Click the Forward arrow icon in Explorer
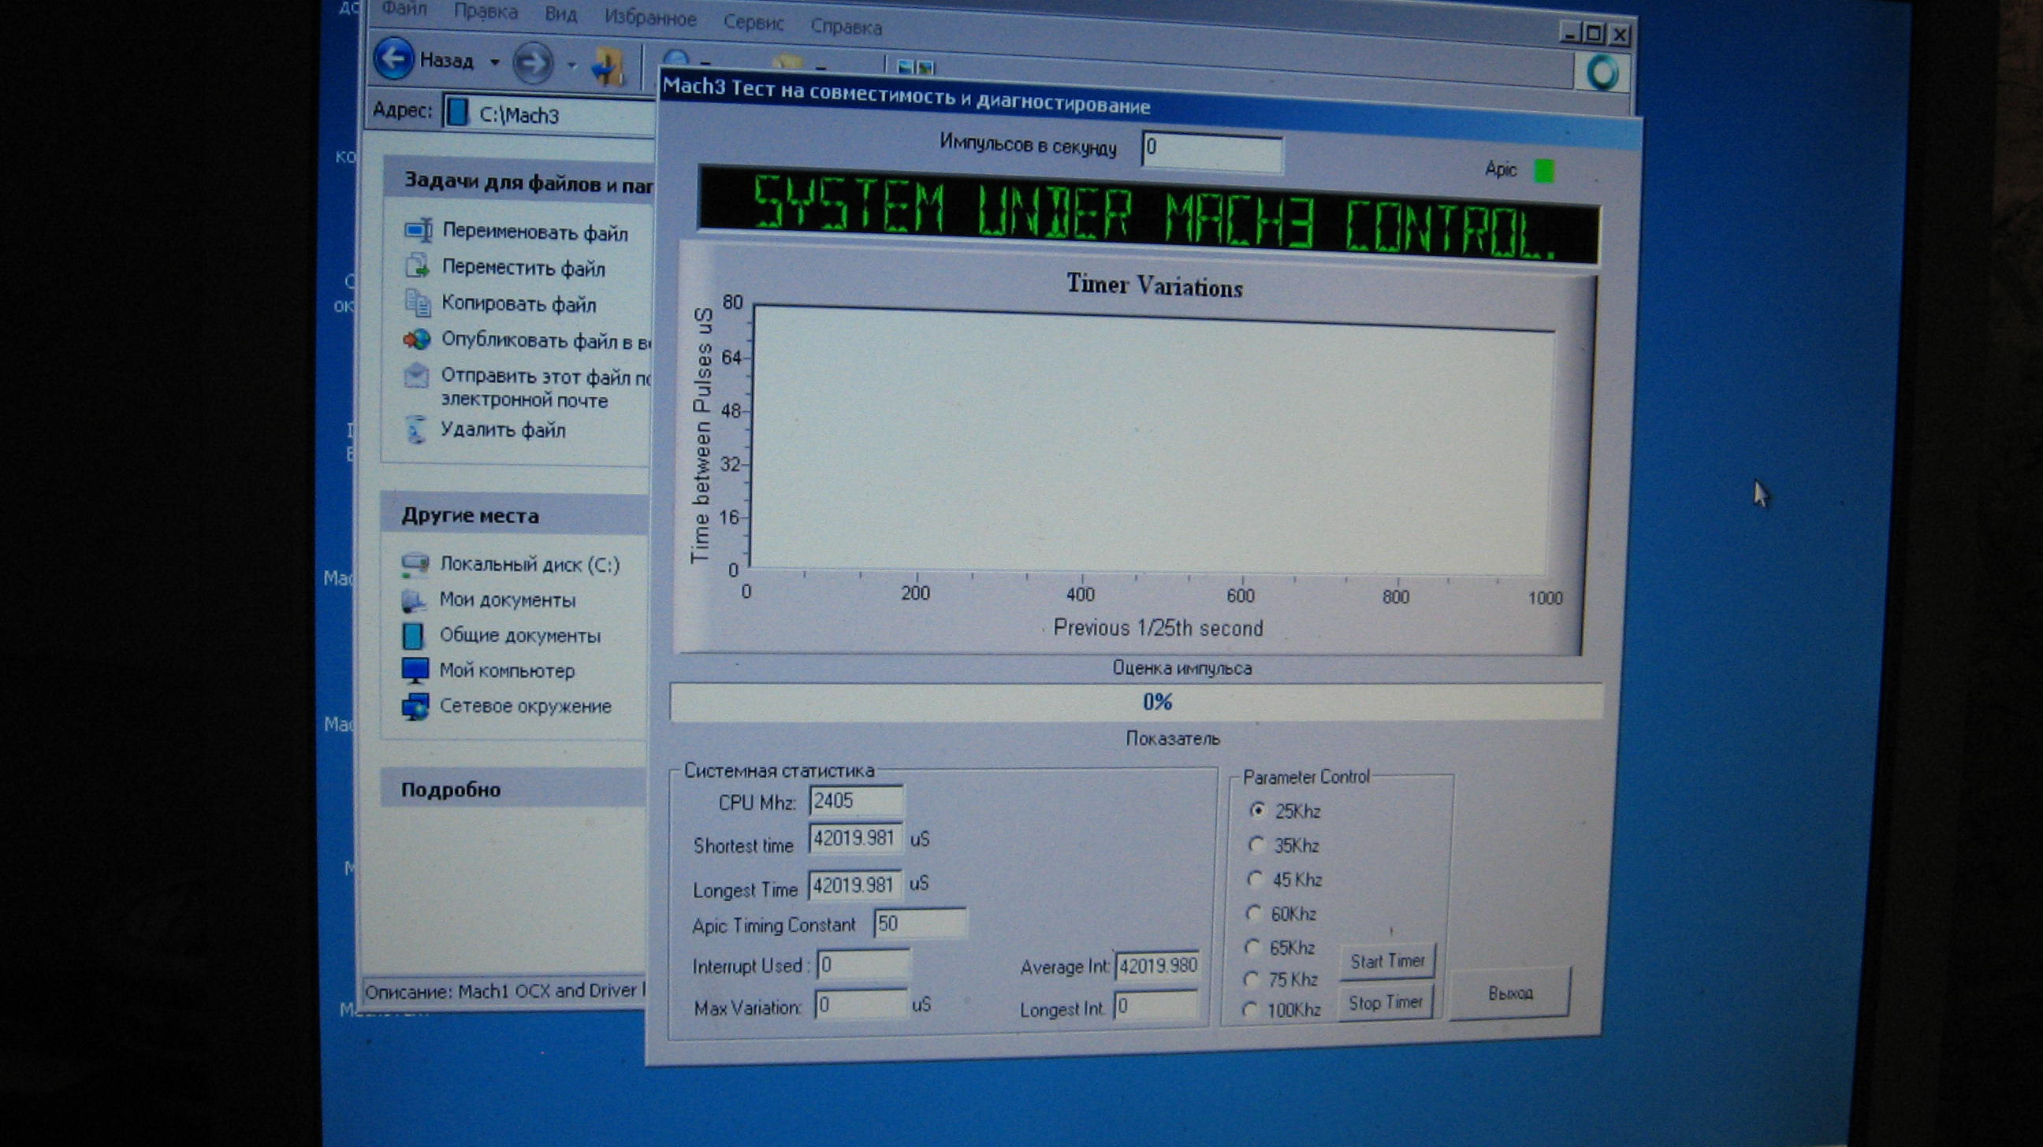 pyautogui.click(x=532, y=62)
